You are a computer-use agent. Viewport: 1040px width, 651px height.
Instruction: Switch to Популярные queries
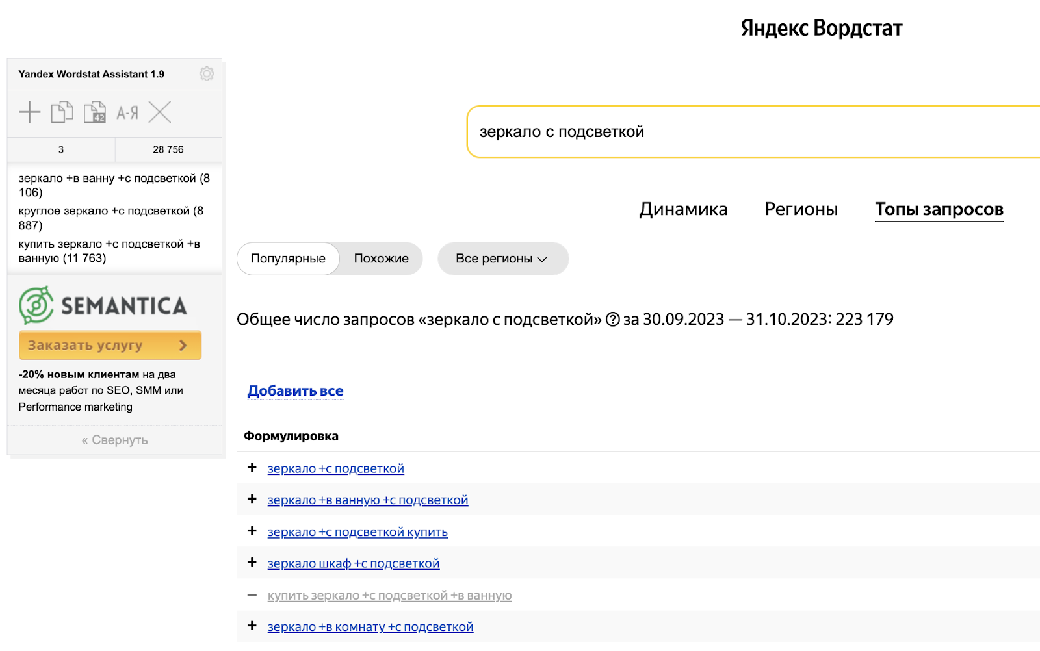[288, 259]
